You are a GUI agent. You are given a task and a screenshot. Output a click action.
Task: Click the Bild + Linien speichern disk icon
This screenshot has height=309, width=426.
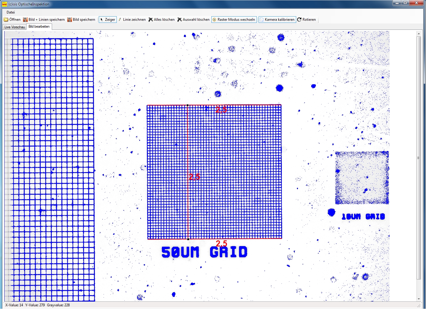(25, 20)
